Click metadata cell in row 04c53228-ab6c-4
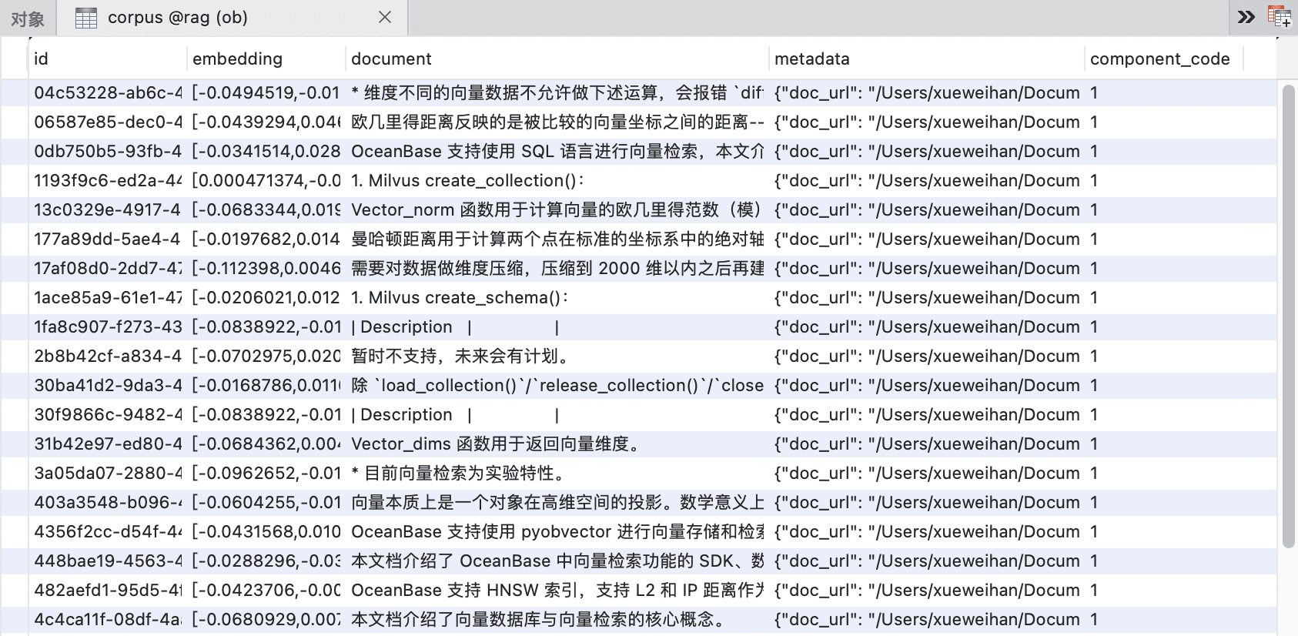 [928, 92]
